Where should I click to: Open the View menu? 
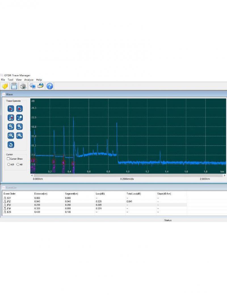point(19,80)
